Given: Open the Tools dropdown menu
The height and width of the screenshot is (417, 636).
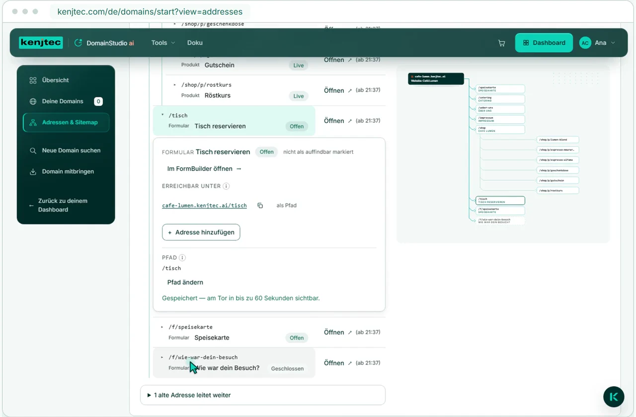Looking at the screenshot, I should click(163, 43).
